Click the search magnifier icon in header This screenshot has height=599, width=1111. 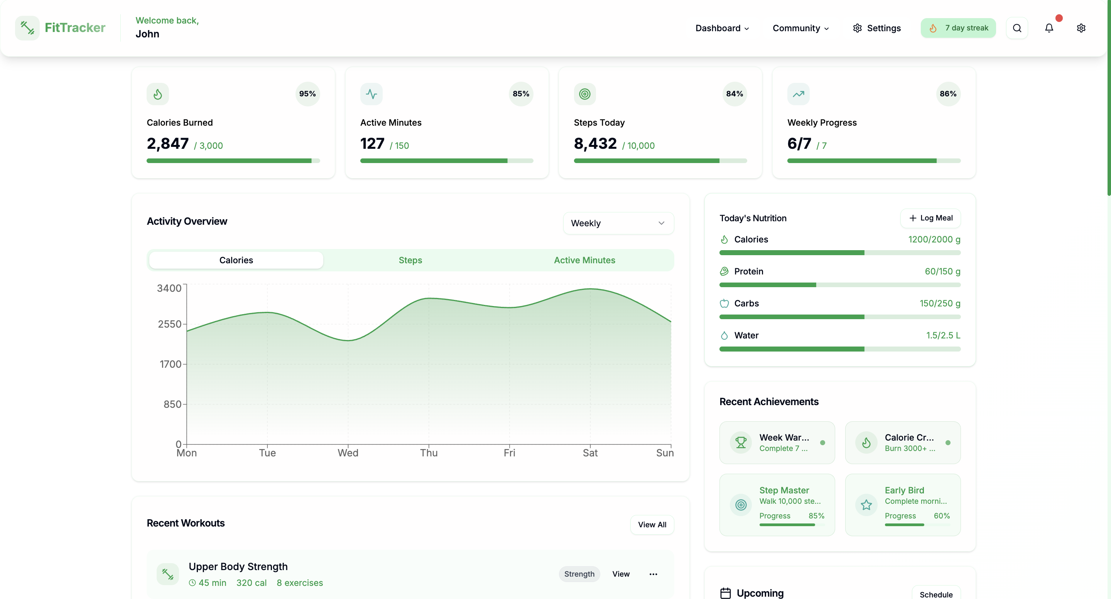(1016, 28)
